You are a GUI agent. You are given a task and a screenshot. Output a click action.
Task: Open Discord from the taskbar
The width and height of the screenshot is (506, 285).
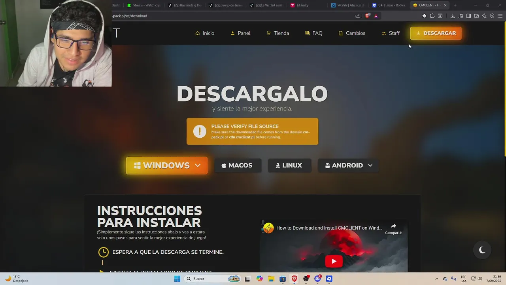coord(317,279)
